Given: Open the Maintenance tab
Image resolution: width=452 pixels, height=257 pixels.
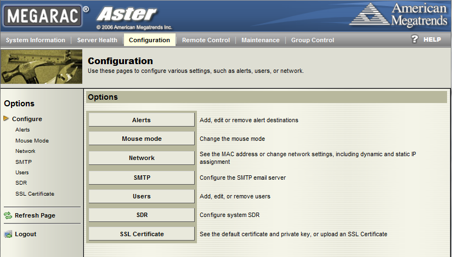Looking at the screenshot, I should click(x=261, y=40).
